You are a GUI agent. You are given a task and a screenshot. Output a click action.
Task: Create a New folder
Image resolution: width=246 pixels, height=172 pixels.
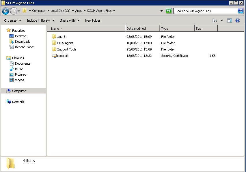(x=93, y=20)
